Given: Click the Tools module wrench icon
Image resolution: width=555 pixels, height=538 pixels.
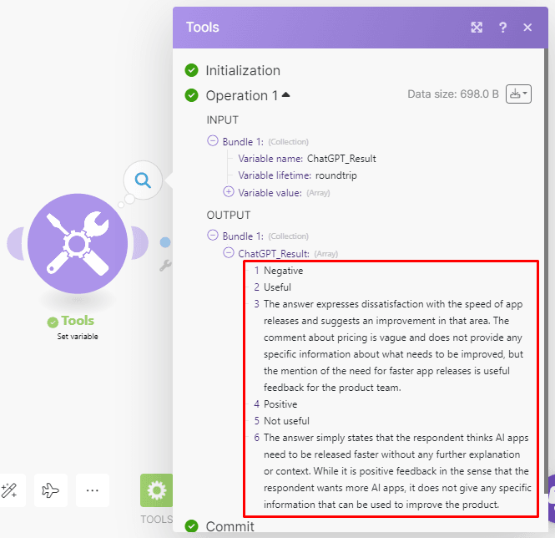Looking at the screenshot, I should 77,243.
